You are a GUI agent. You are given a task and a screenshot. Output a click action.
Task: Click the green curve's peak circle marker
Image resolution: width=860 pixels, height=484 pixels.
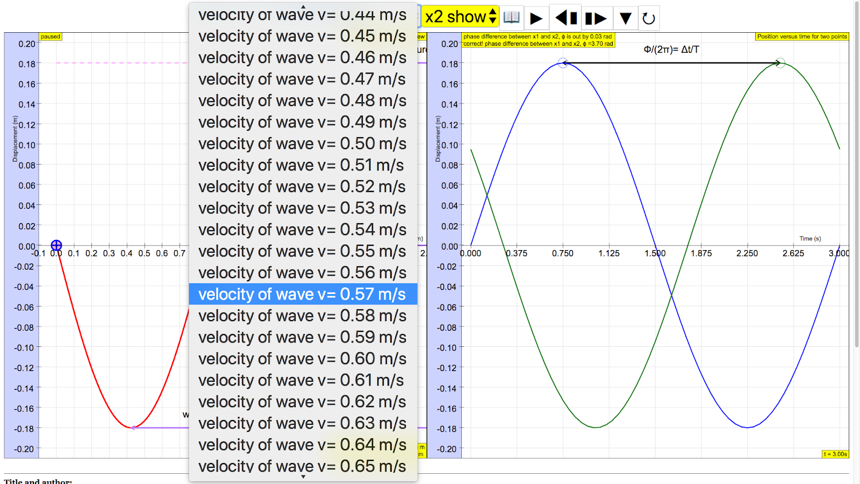[780, 63]
